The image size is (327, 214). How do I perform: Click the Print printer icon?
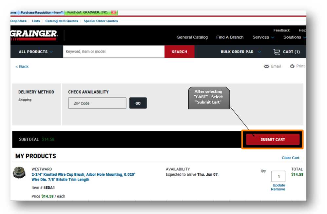pos(292,66)
